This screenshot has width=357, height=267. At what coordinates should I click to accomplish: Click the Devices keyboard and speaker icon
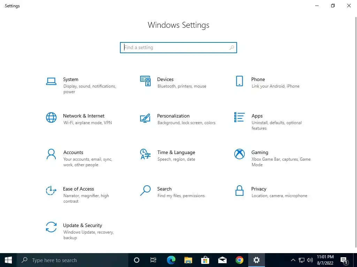point(145,81)
